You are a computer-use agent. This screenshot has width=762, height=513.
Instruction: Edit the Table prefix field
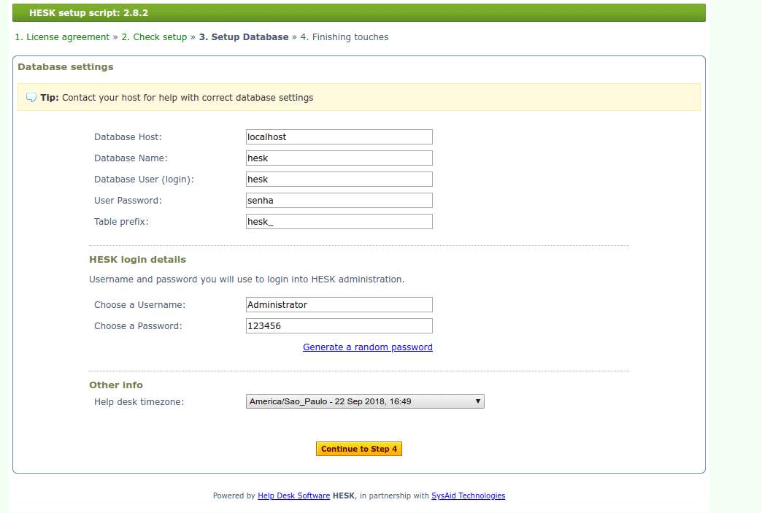click(339, 222)
